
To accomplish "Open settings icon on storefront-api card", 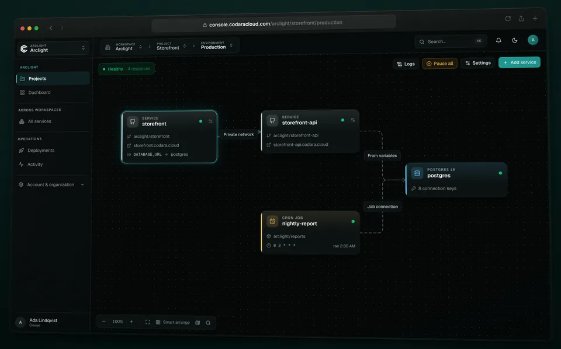I will pos(353,120).
